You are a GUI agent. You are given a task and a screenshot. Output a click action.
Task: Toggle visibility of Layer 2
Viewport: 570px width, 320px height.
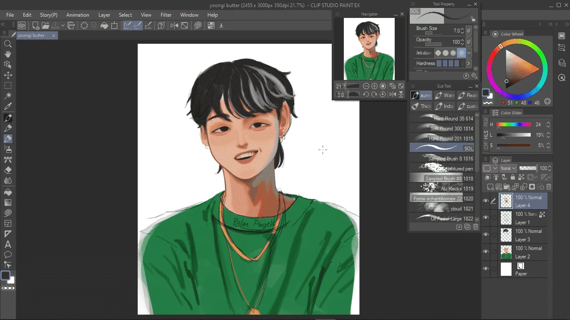486,252
